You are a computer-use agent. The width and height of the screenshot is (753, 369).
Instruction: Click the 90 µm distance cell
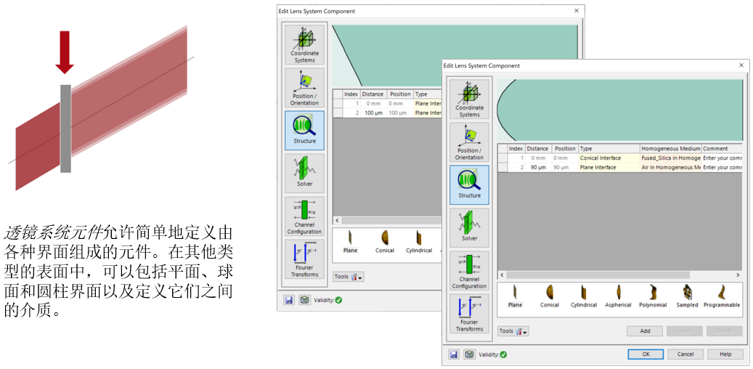click(x=538, y=168)
